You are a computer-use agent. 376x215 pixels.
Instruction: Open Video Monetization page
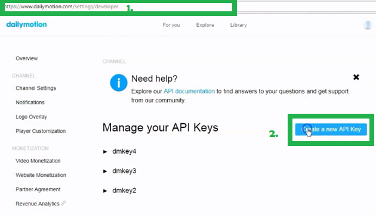(38, 161)
